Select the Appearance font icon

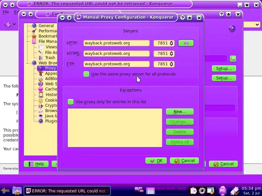pos(41,73)
